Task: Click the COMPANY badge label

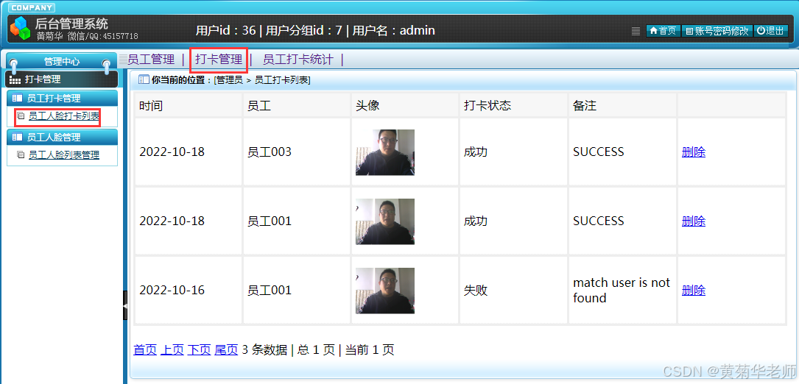Action: (31, 7)
